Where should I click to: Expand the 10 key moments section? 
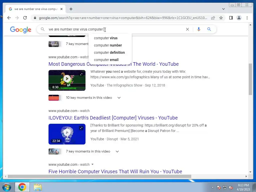click(119, 98)
